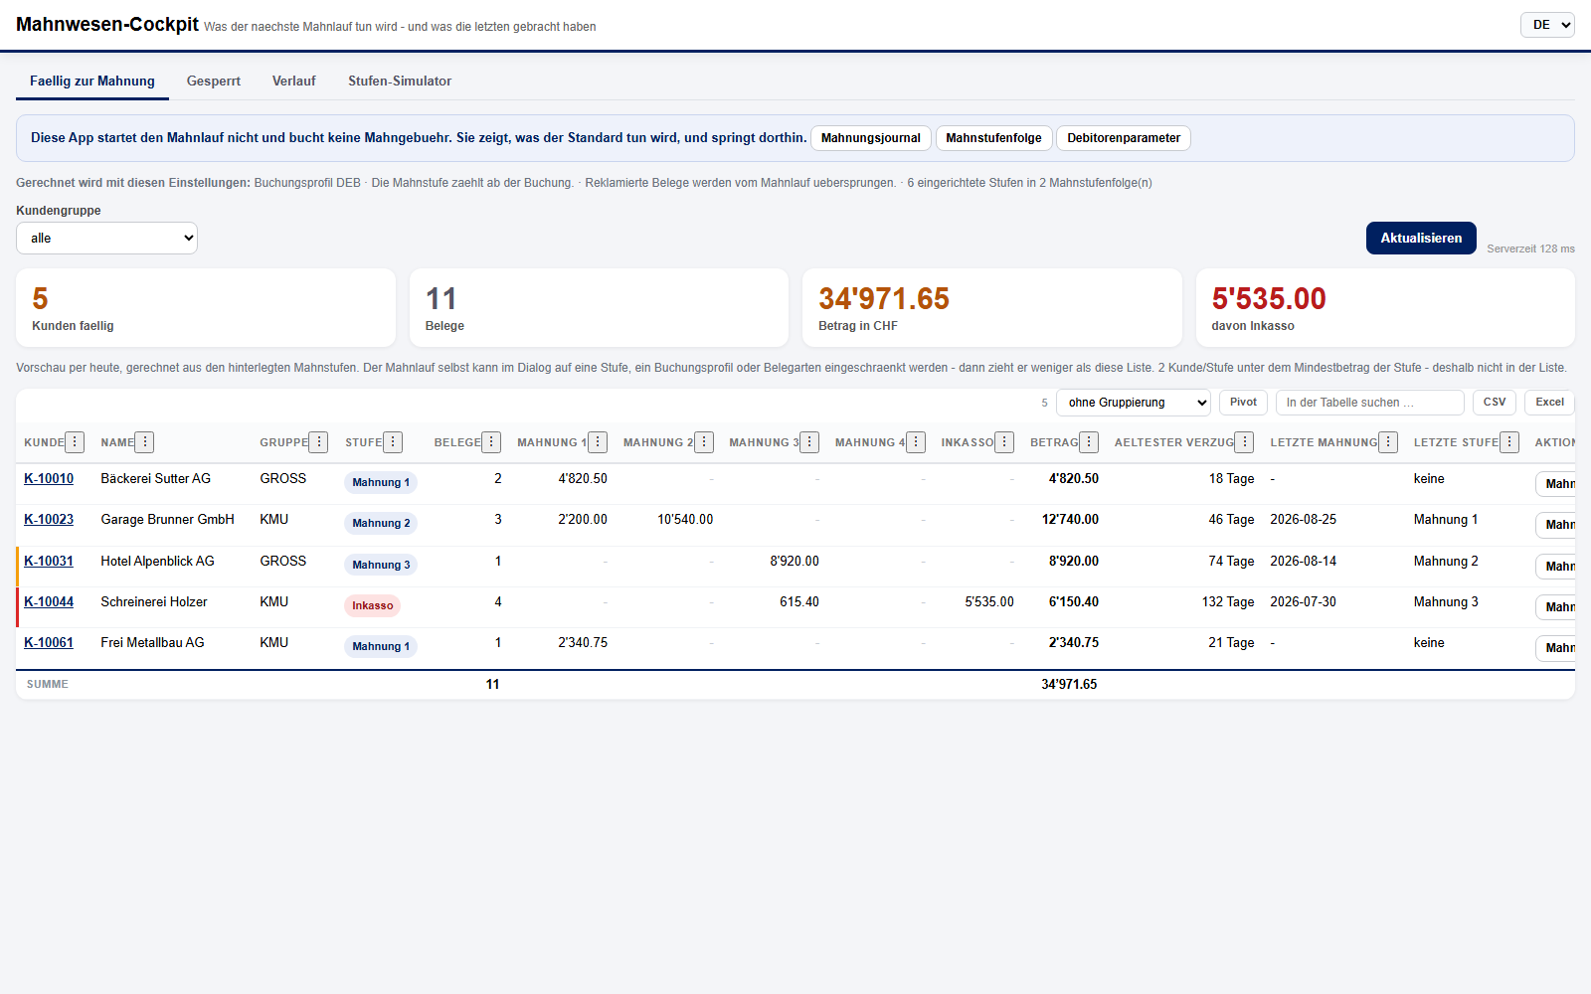Open the LETZTE MAHNUNG column menu icon
The height and width of the screenshot is (994, 1591).
point(1388,442)
